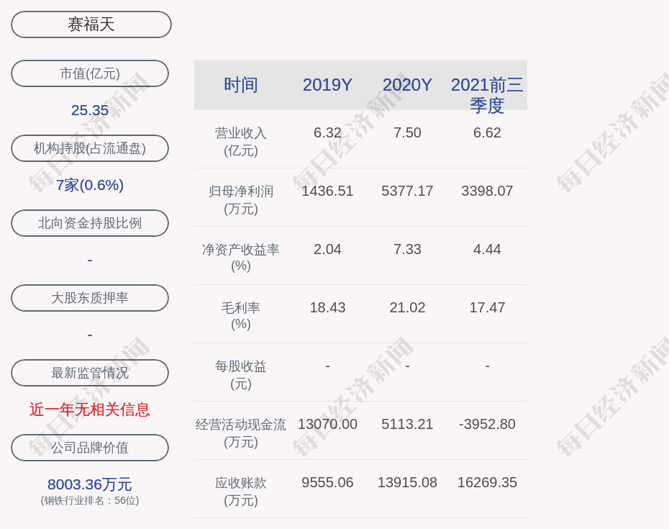The height and width of the screenshot is (529, 669).
Task: Click the 时间 column header
Action: pyautogui.click(x=241, y=84)
